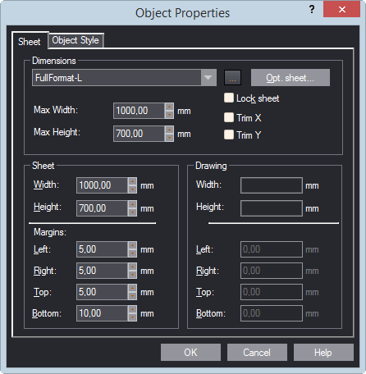
Task: Confirm changes with the OK button
Action: pos(190,353)
